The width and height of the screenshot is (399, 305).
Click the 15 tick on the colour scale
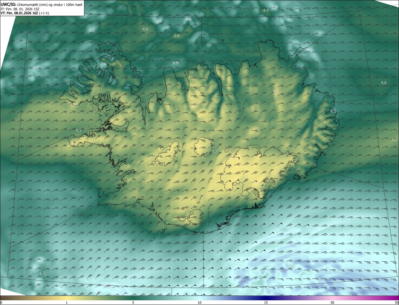tap(266, 303)
